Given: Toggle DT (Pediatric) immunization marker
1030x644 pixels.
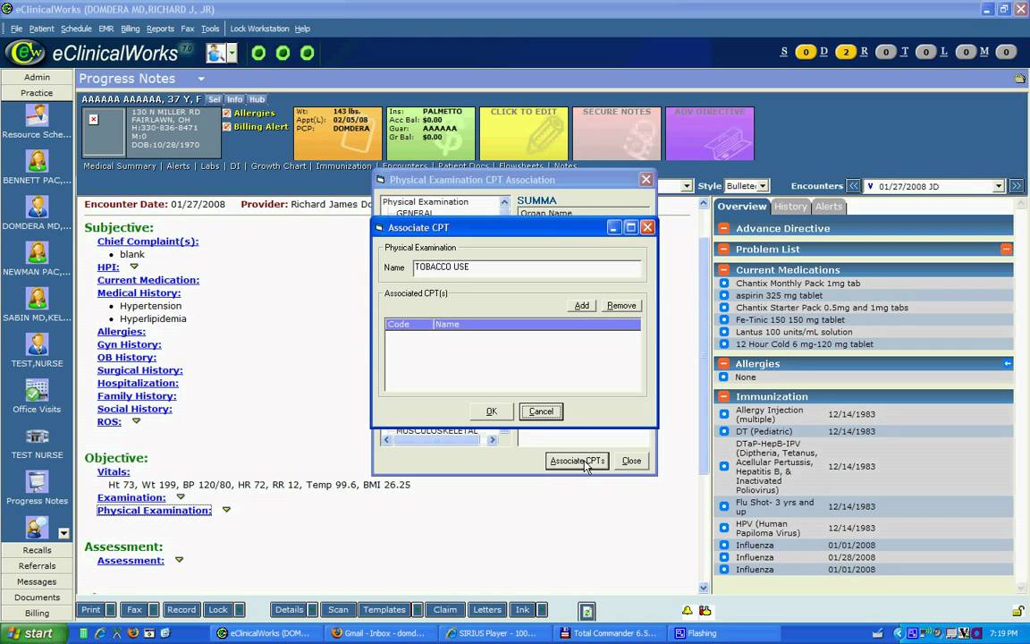Looking at the screenshot, I should (x=724, y=431).
